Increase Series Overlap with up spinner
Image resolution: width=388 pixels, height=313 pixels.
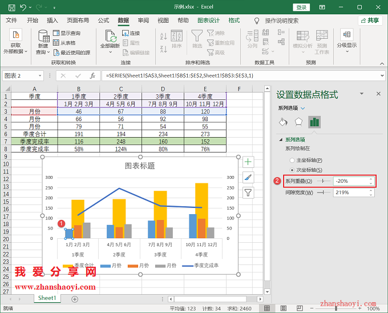pyautogui.click(x=371, y=179)
